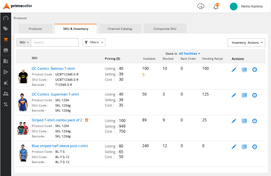
Task: Click the tags icon in sidebar
Action: pos(6,29)
